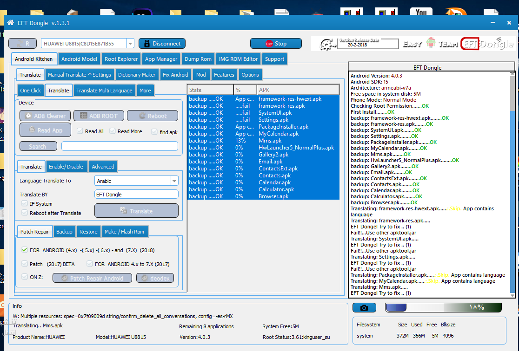Open Language Translate To dropdown

pos(174,181)
